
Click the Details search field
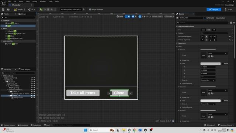coord(202,23)
